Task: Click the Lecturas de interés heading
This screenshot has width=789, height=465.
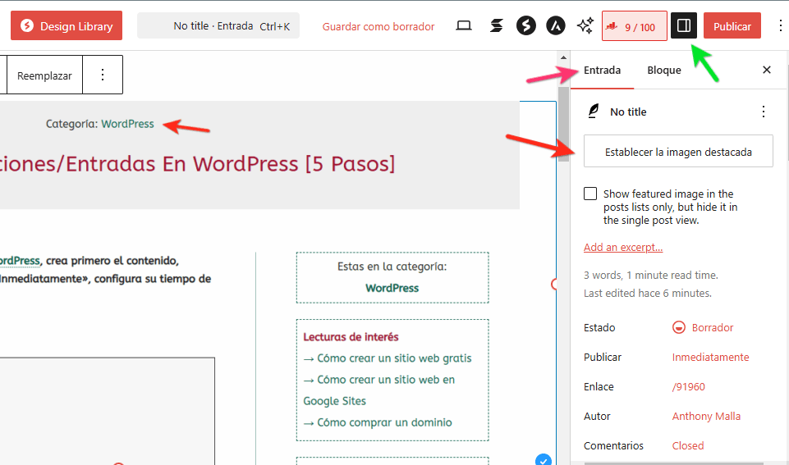Action: (x=351, y=337)
